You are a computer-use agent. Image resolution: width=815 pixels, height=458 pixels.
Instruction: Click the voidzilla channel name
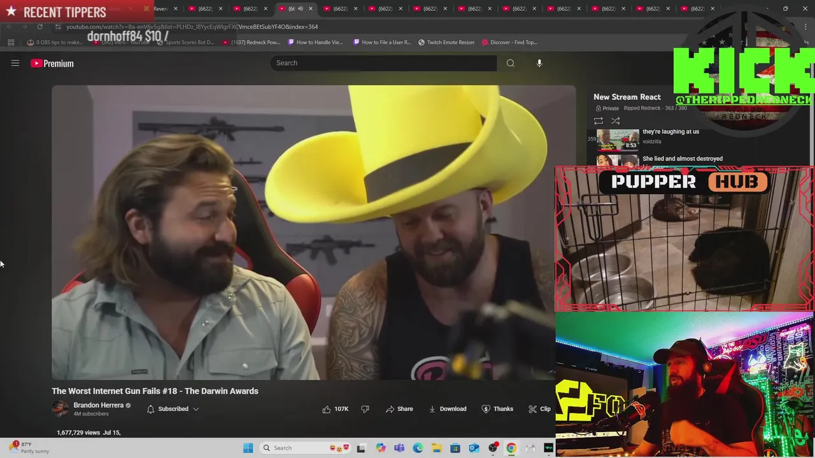[x=652, y=142]
